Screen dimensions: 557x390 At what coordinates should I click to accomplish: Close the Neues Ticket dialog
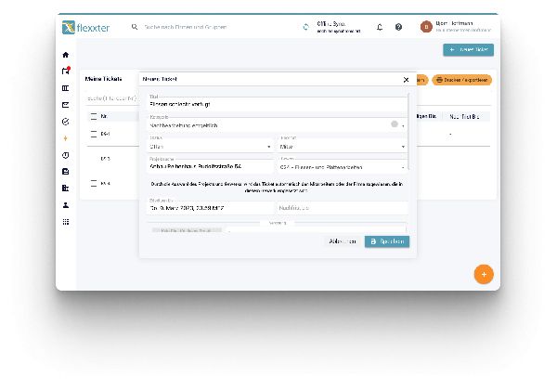point(406,80)
